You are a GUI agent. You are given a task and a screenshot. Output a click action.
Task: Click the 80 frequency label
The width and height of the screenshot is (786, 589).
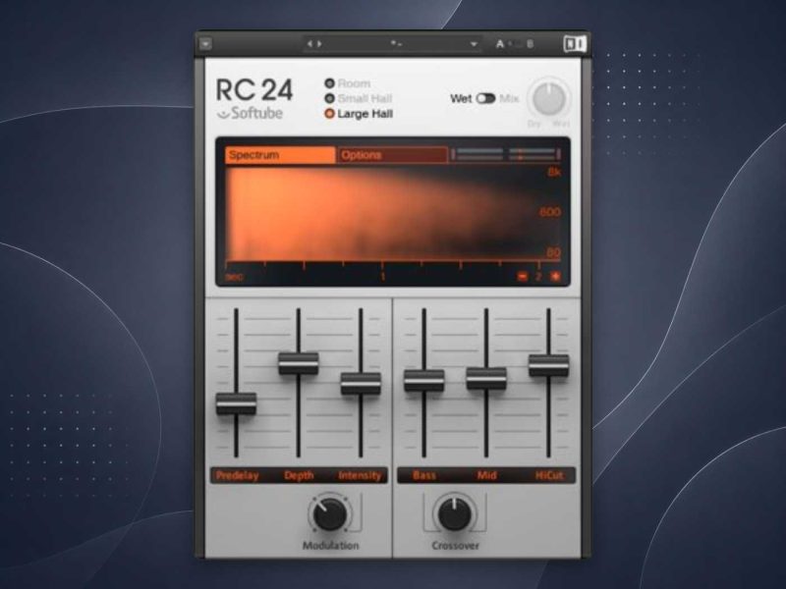click(x=553, y=252)
